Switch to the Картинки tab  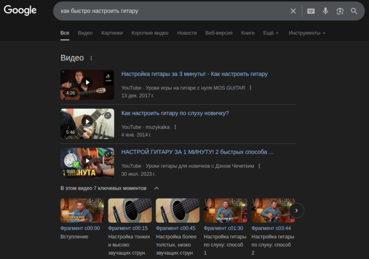112,33
